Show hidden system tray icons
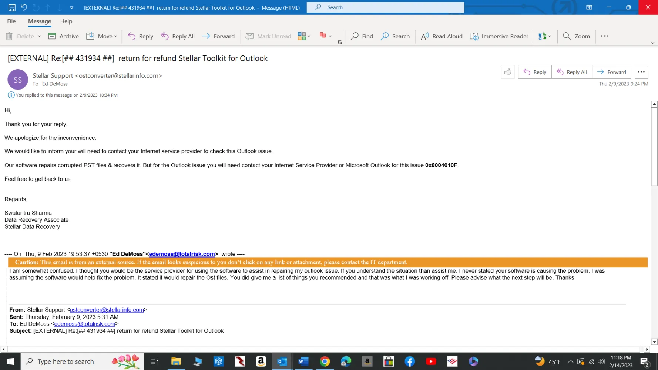The image size is (658, 370). [570, 361]
